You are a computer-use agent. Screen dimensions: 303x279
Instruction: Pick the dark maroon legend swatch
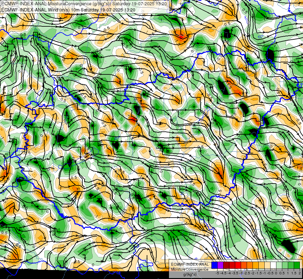click(x=226, y=265)
